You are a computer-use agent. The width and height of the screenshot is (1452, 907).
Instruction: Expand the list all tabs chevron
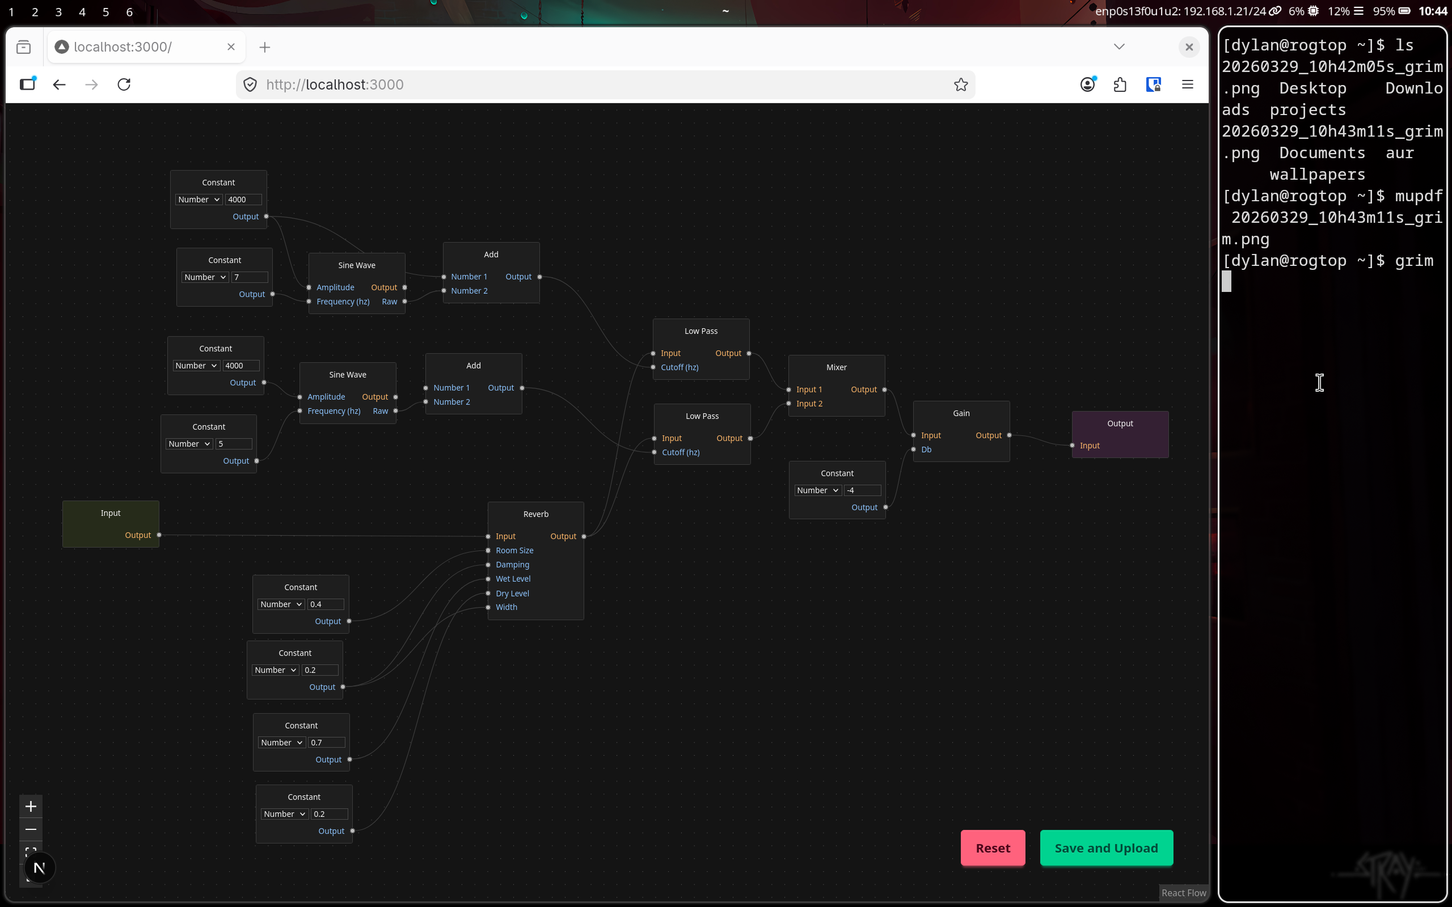1119,47
